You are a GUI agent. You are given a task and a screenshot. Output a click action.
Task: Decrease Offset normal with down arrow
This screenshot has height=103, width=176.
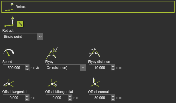[x=113, y=99]
